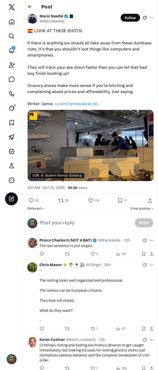158x370 pixels.
Task: Open more options on Mario Nawfal's post
Action: [151, 18]
